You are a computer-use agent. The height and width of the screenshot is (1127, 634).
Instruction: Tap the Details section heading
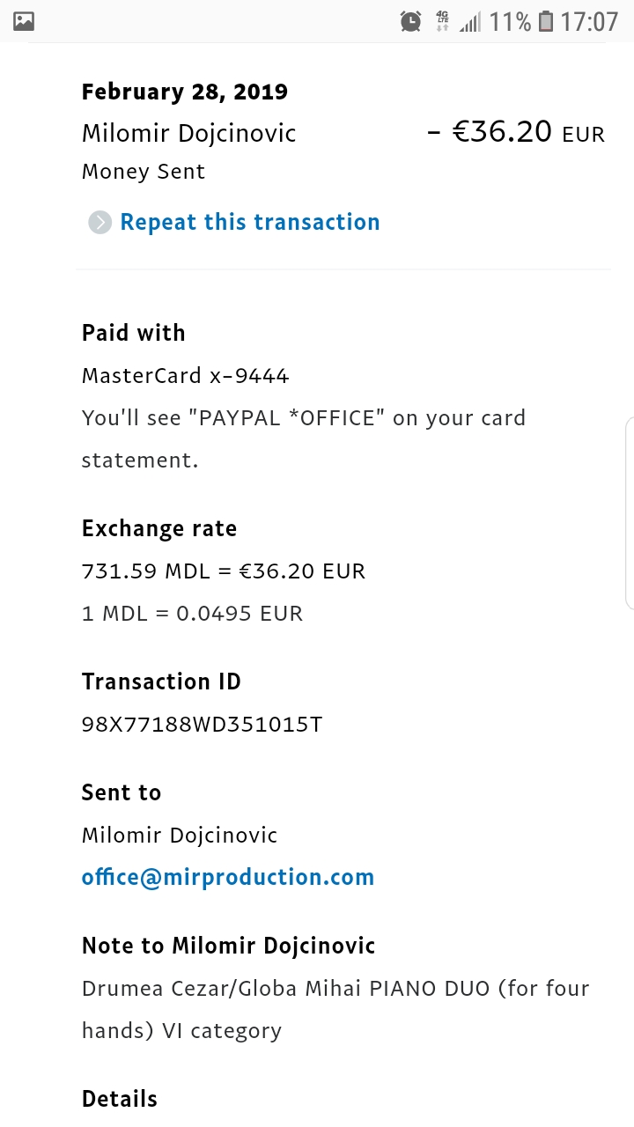[x=119, y=1099]
